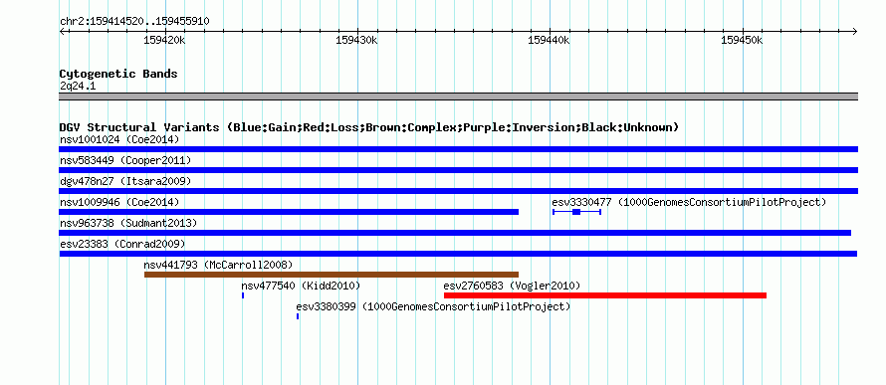Click the dgv478n27 (Itsara2009) label
This screenshot has width=886, height=385.
click(x=125, y=181)
